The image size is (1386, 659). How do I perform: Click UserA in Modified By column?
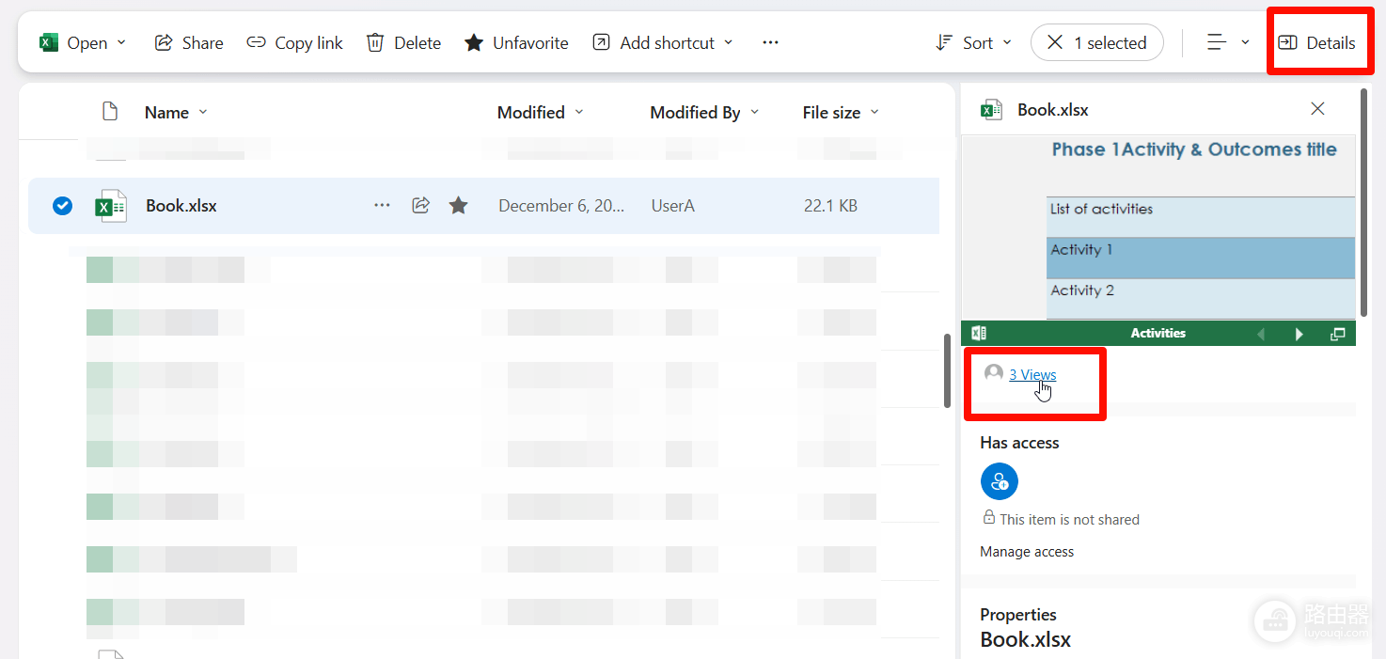[x=673, y=206]
